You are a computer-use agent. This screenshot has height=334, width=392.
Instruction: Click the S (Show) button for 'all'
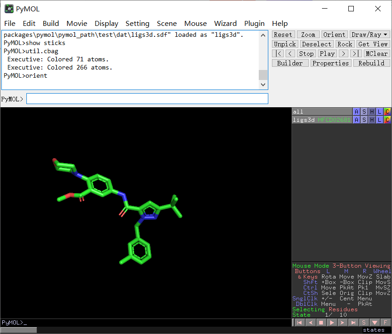(364, 112)
